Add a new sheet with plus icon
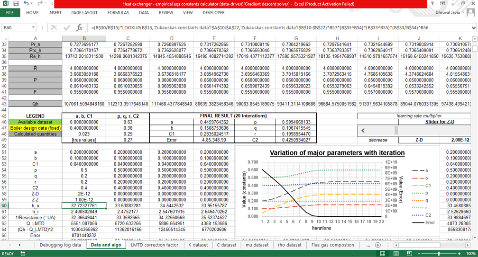The height and width of the screenshot is (257, 478). click(x=377, y=245)
